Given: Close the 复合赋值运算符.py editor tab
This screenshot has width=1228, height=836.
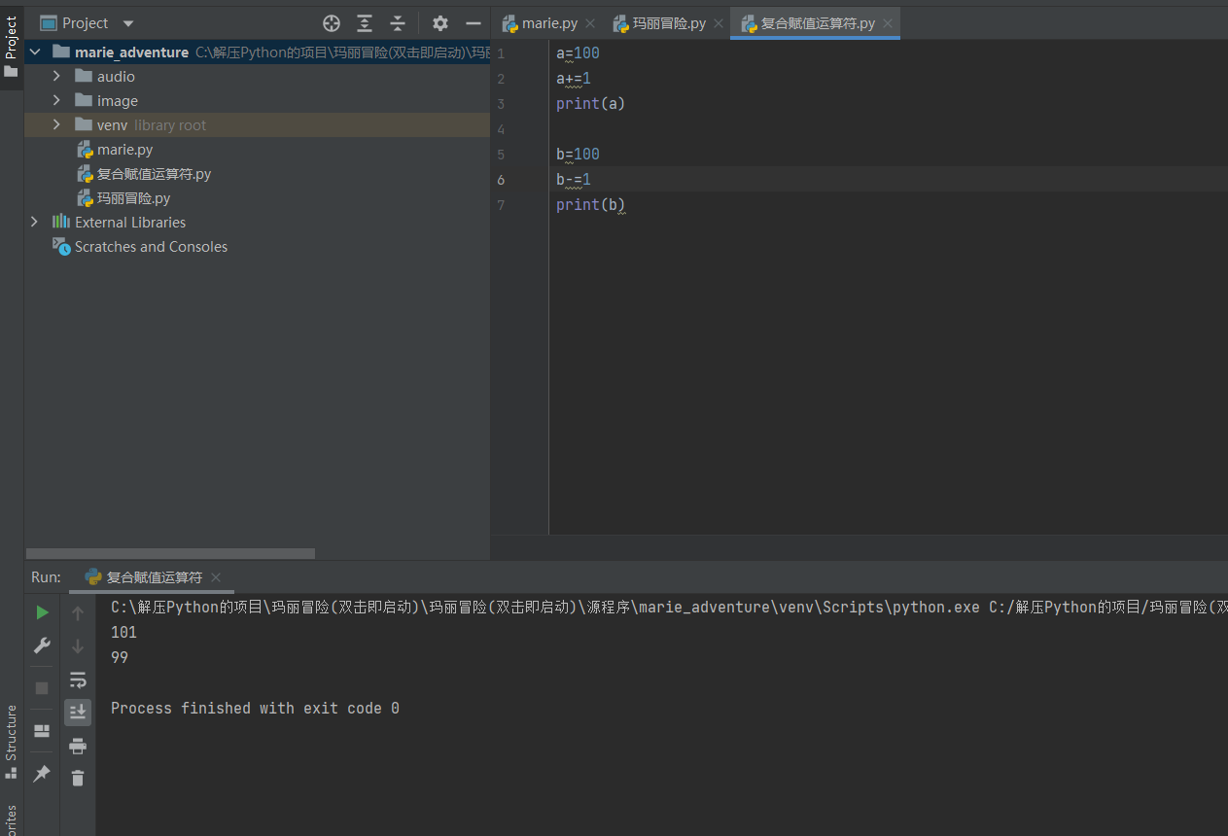Looking at the screenshot, I should 888,23.
